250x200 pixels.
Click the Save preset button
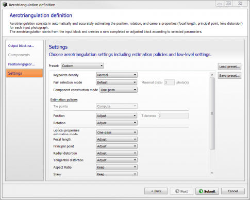(x=229, y=75)
